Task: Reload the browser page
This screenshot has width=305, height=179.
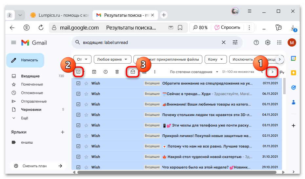Action: [41, 28]
